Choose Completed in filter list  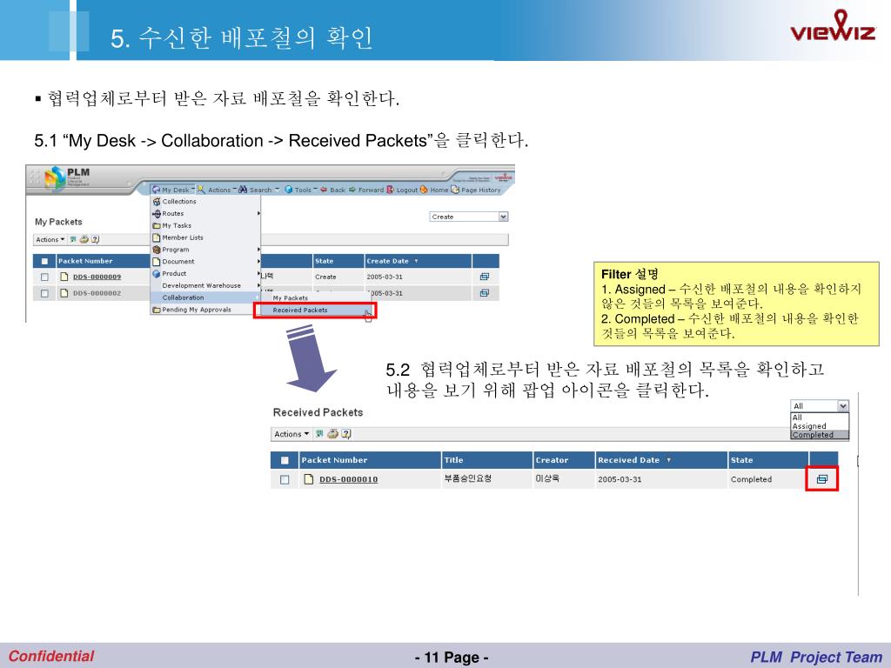pyautogui.click(x=819, y=435)
